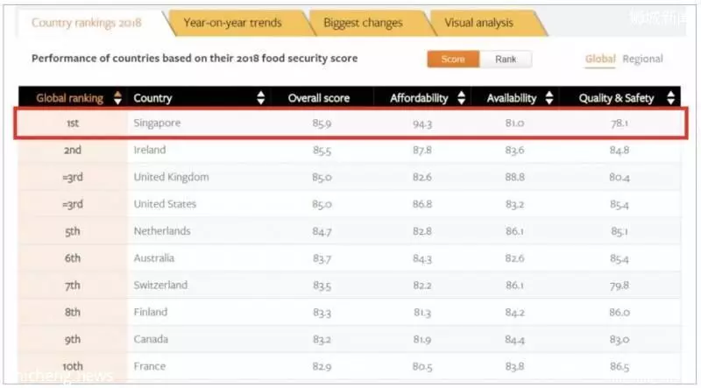Click the Ireland row entry

pos(149,151)
